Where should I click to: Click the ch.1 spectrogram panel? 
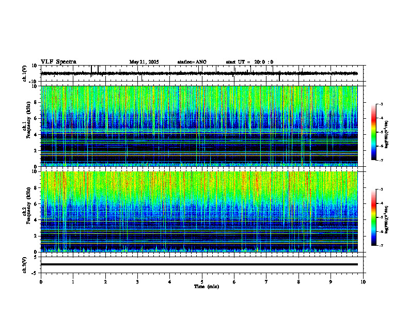(199, 126)
